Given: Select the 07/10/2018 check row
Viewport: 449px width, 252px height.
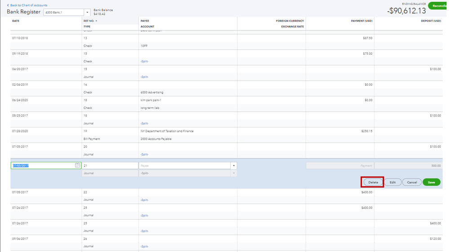Looking at the screenshot, I should [226, 42].
